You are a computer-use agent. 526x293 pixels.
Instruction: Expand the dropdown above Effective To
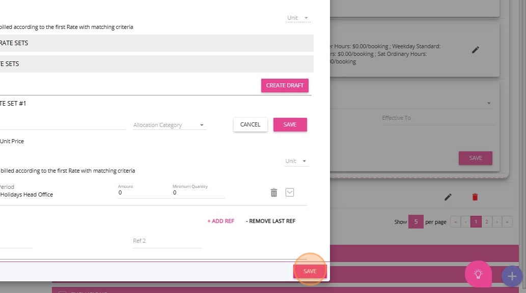489,104
